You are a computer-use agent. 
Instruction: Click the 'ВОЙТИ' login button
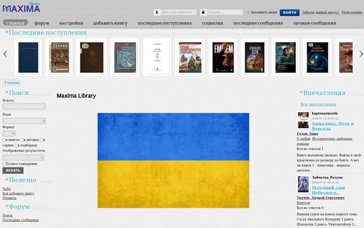(290, 13)
